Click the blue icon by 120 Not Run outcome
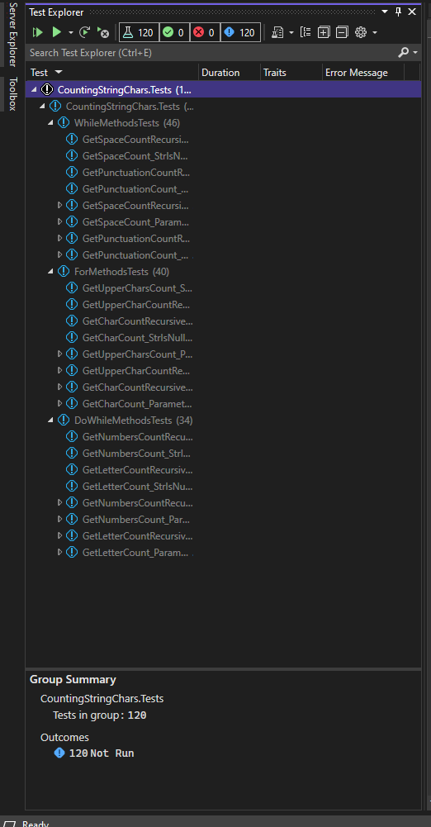 pyautogui.click(x=59, y=753)
